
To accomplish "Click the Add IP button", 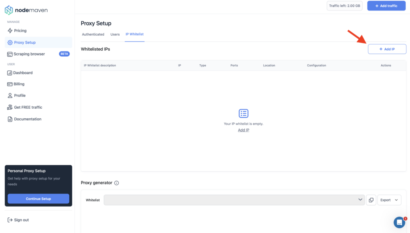I will [x=387, y=49].
